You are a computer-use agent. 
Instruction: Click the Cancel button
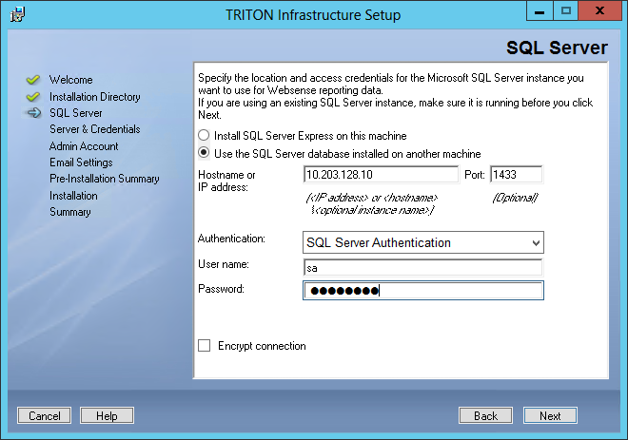pyautogui.click(x=44, y=415)
